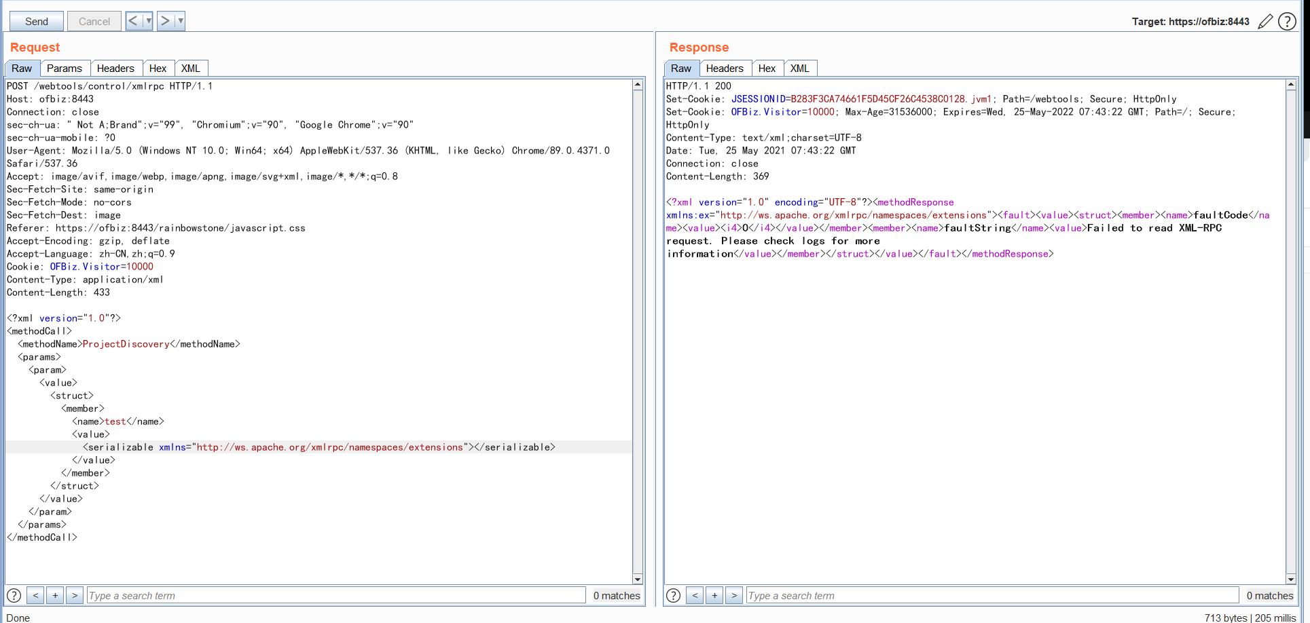Click the HTTP/1.1 200 status line

[x=699, y=86]
